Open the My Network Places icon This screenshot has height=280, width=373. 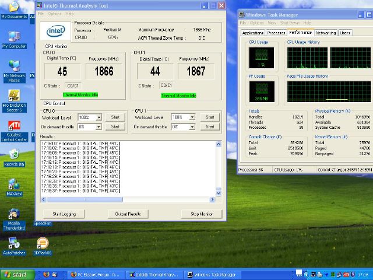[14, 66]
